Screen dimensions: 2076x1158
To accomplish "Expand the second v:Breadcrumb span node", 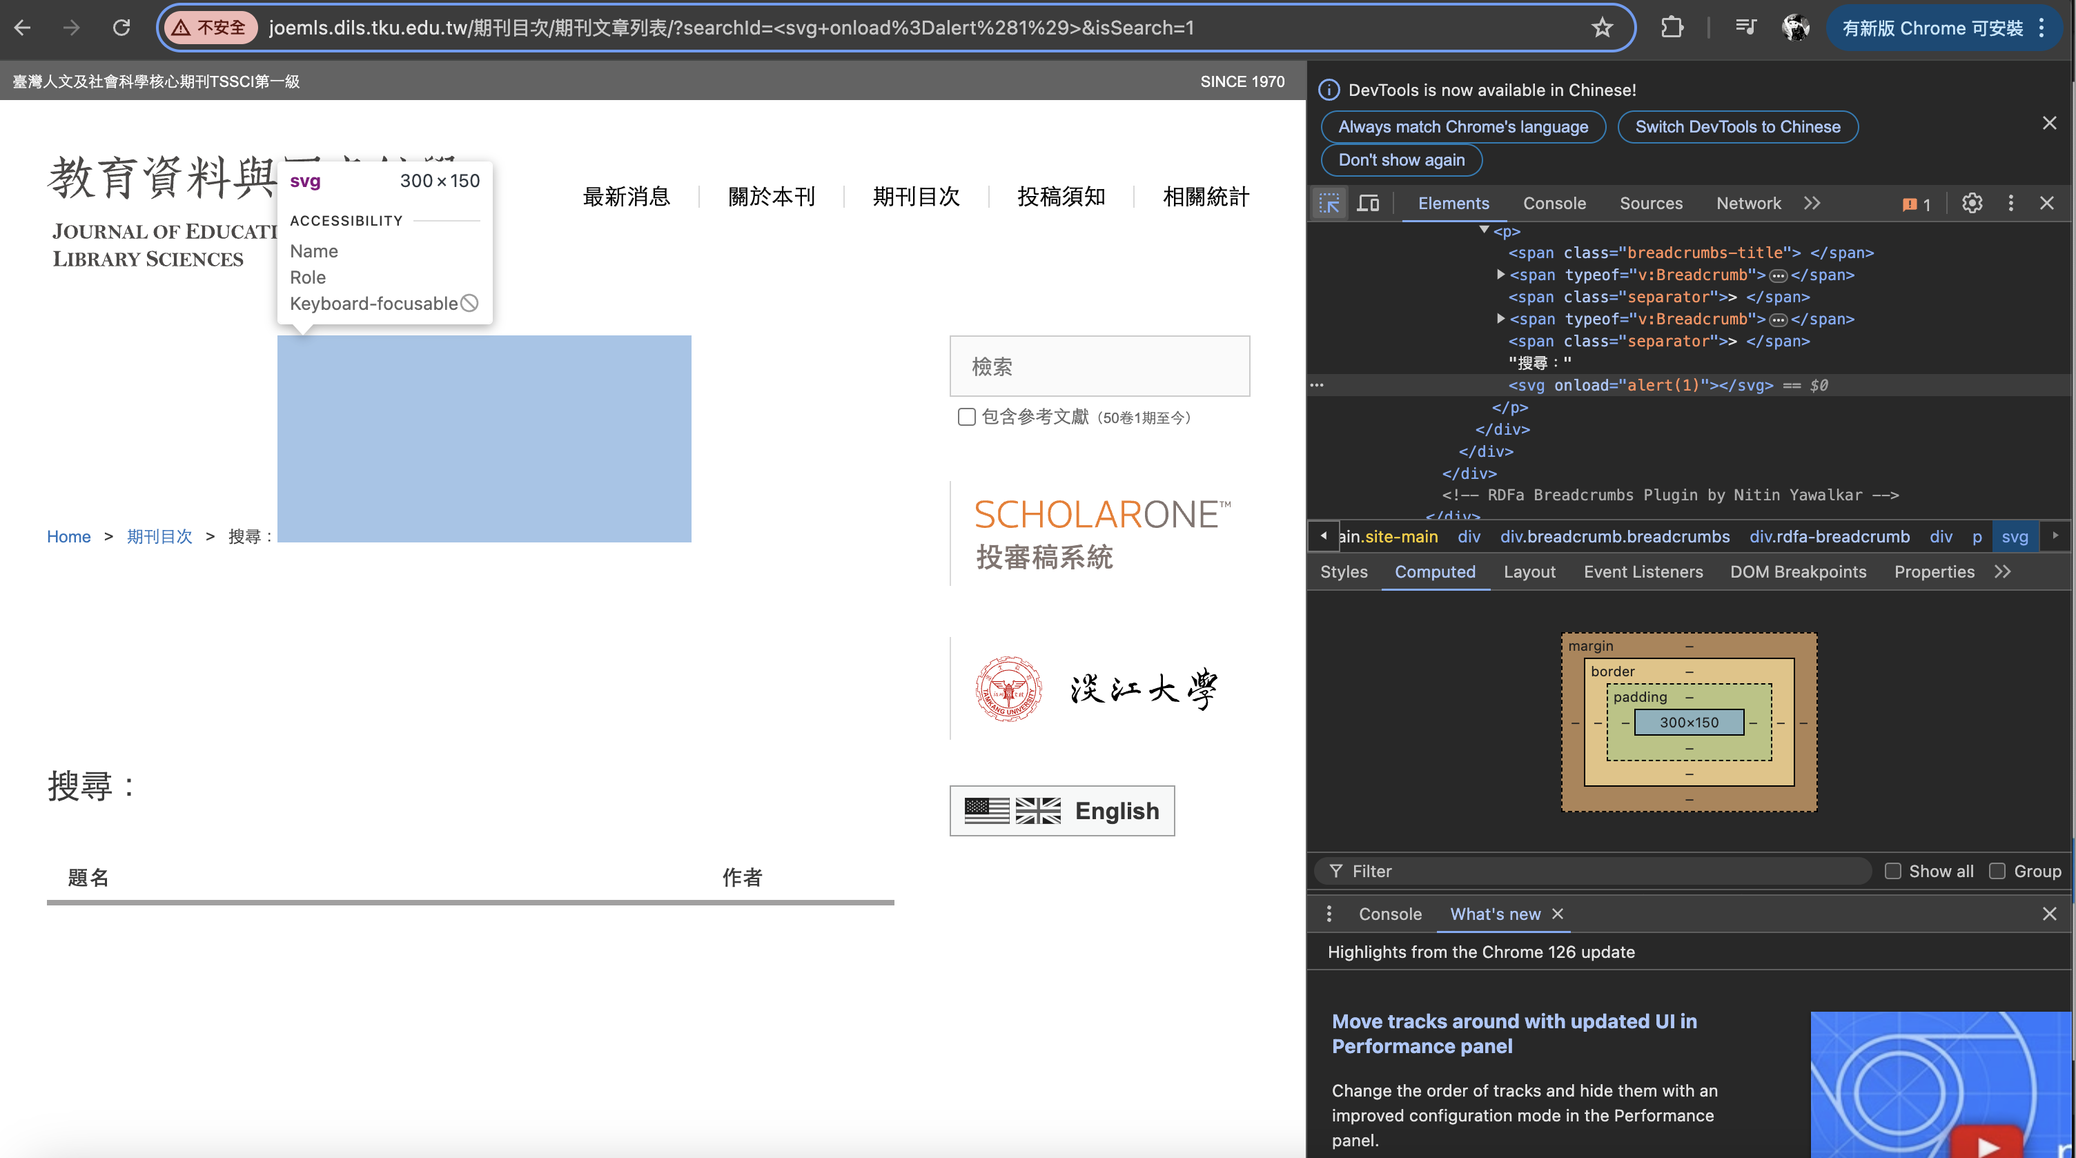I will (1500, 319).
